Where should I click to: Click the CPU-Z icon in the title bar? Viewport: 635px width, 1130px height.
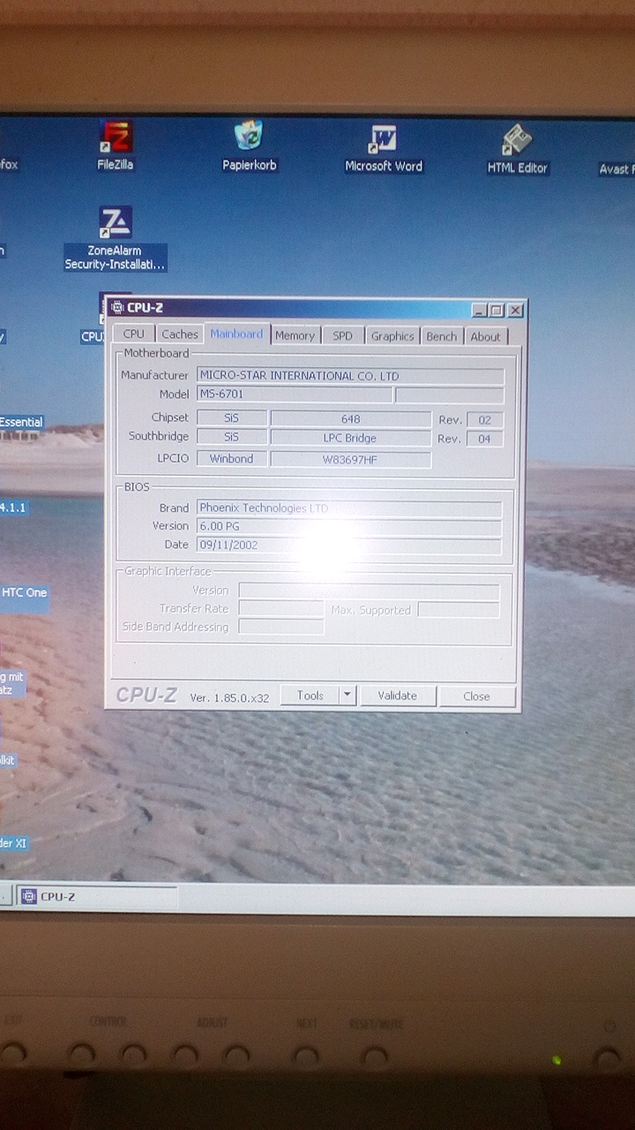[x=117, y=308]
